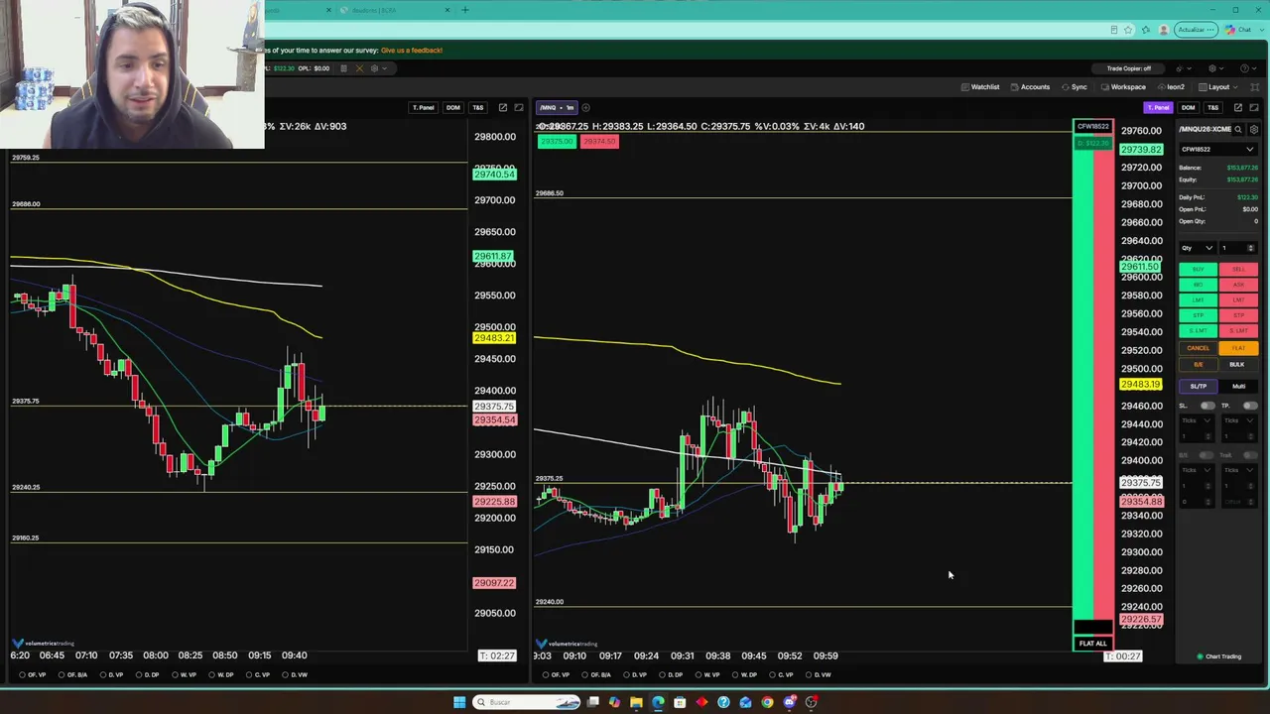Search symbol in the trading panel
The image size is (1270, 714).
click(1238, 130)
